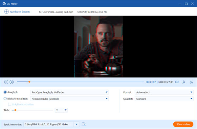Open the Nebeneinander (Vollbild) dropdown
197x129 pixels.
69,99
